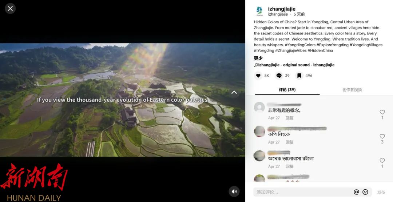
Task: Like the 非常有趣的概念 comment
Action: [x=382, y=112]
